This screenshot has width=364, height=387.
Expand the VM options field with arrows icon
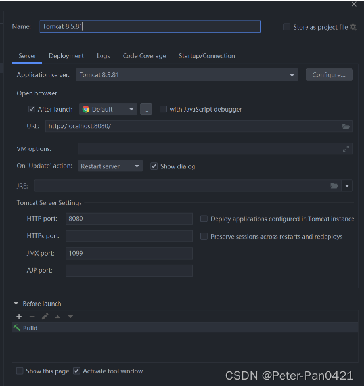coord(346,149)
